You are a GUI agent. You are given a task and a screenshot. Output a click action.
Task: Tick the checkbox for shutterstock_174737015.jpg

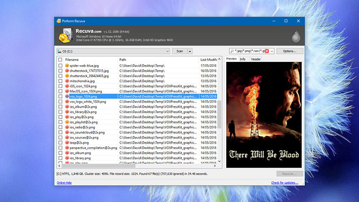61,71
